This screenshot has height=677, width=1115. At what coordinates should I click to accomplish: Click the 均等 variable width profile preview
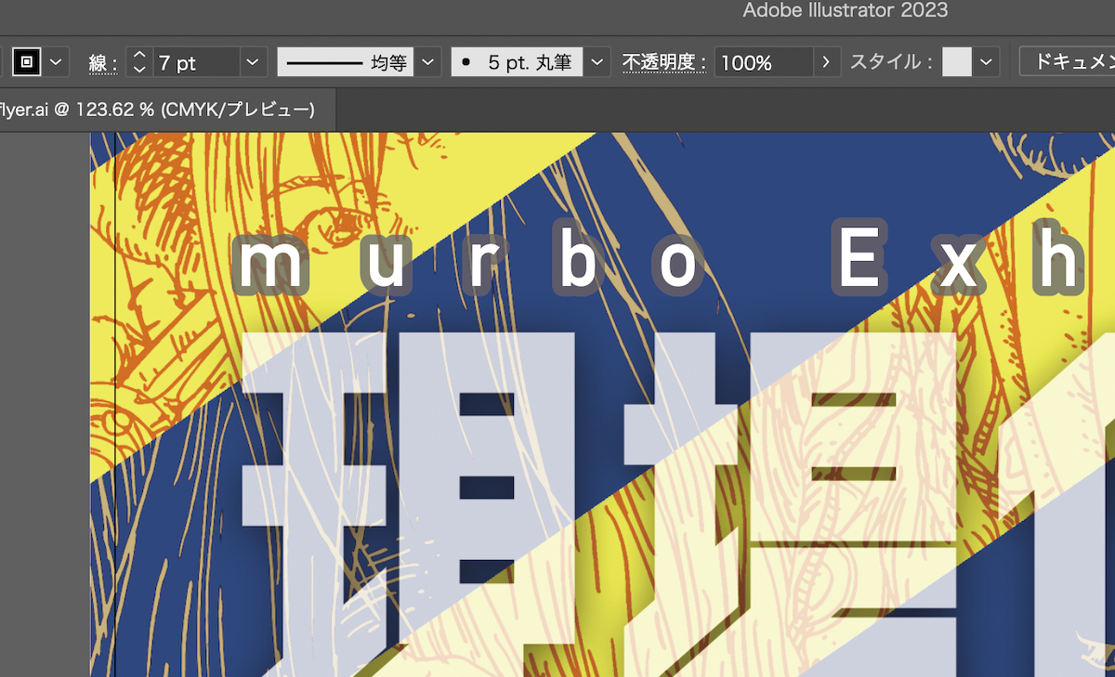coord(345,62)
